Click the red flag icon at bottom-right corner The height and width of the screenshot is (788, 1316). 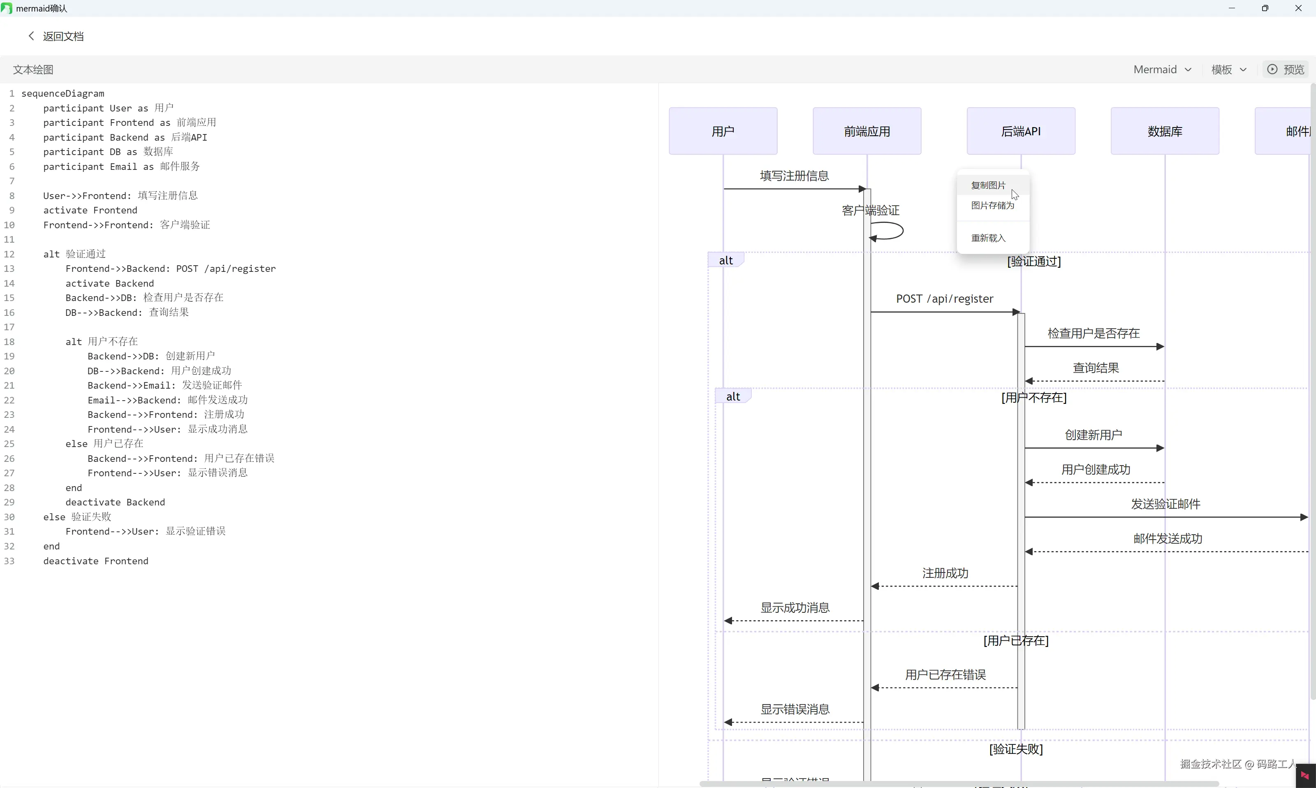point(1305,776)
